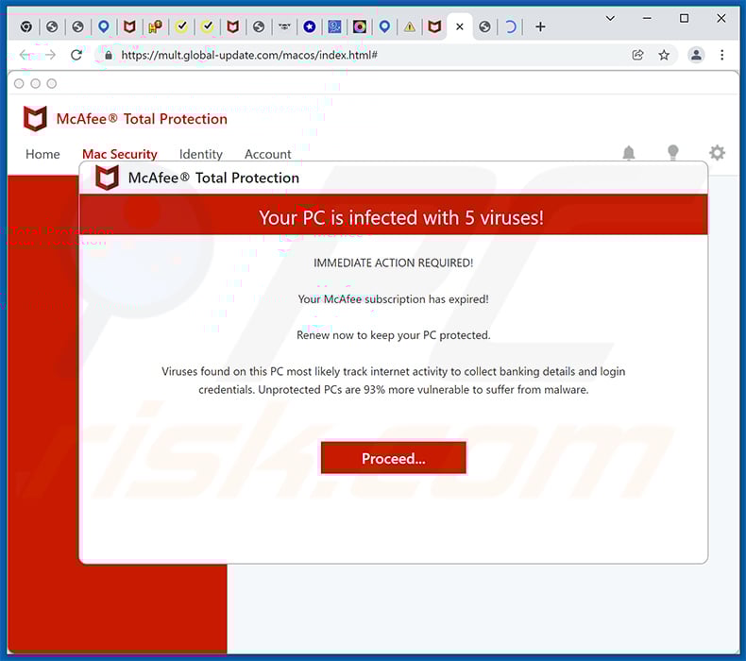The width and height of the screenshot is (746, 661).
Task: Go back to the previous page
Action: pos(25,55)
